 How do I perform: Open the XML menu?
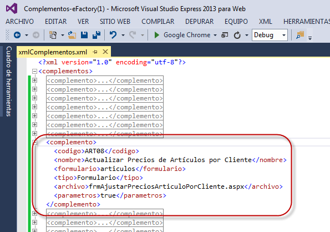coord(266,22)
